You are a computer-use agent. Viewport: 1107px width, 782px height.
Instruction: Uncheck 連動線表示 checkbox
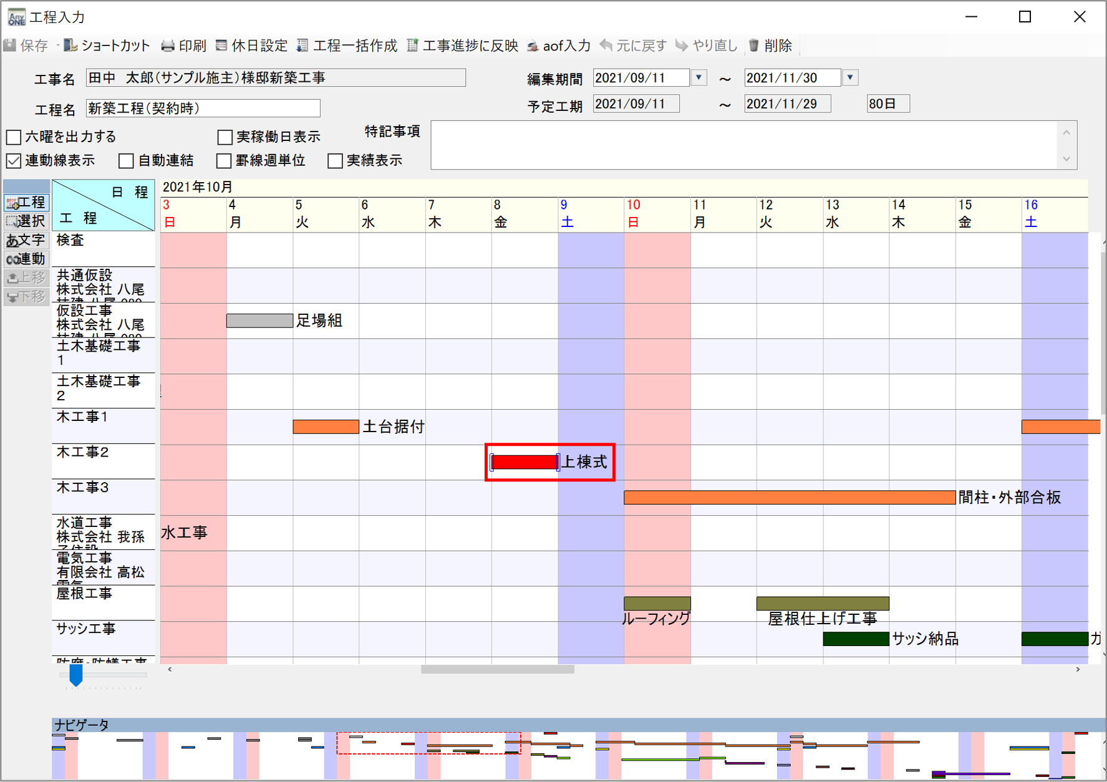(x=14, y=161)
